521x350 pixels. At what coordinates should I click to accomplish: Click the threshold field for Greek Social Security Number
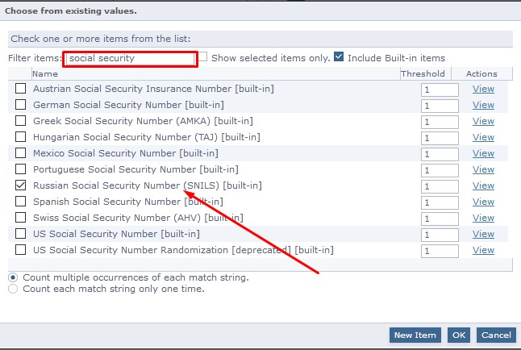coord(439,122)
